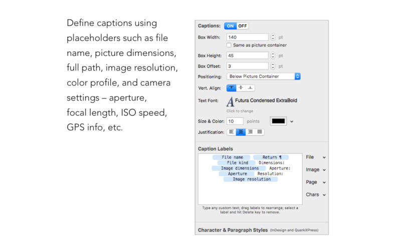Open the black text color swatch
401x250 pixels.
click(x=278, y=121)
